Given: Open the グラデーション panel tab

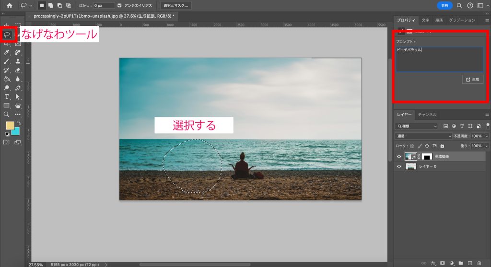Looking at the screenshot, I should point(462,20).
